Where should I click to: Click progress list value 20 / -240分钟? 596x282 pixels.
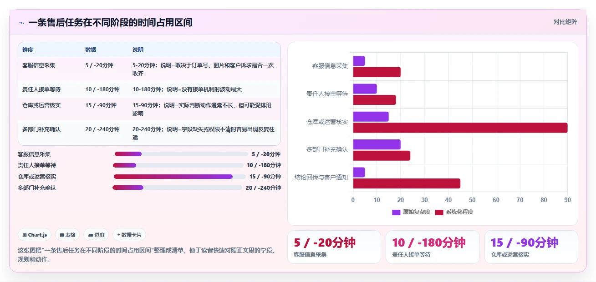tap(263, 188)
